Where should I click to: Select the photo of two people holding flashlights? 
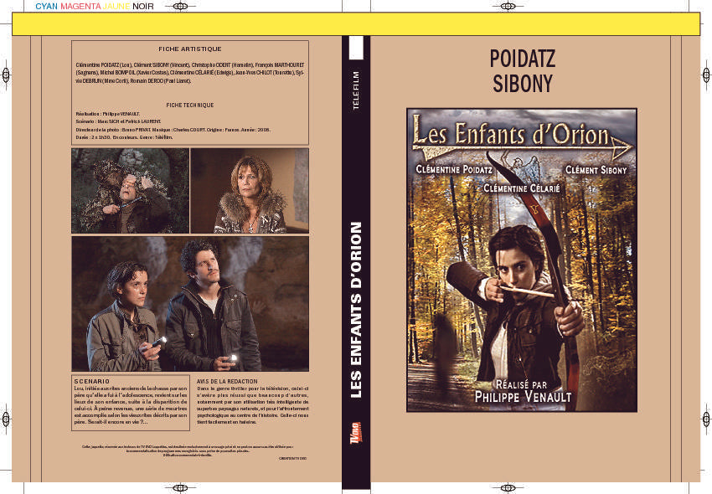point(190,303)
